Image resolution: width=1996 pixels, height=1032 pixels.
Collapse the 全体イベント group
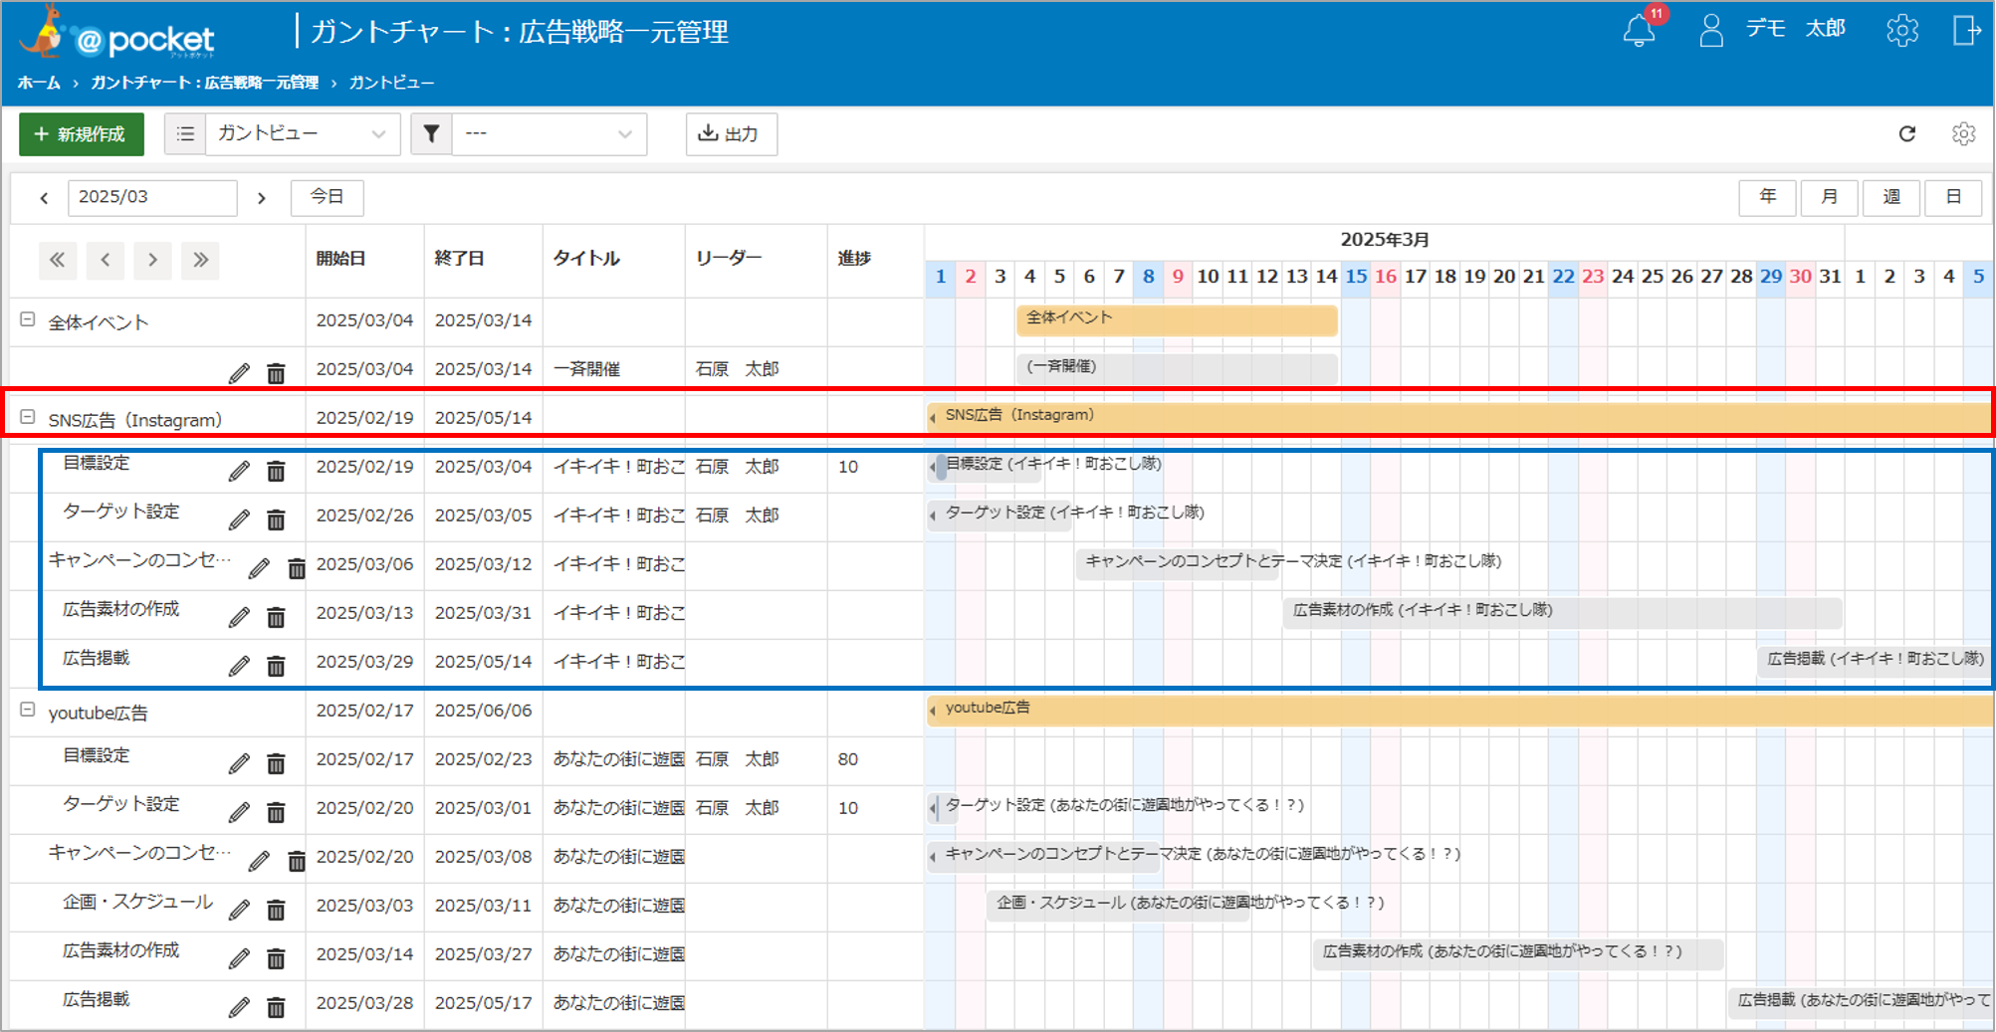tap(28, 319)
